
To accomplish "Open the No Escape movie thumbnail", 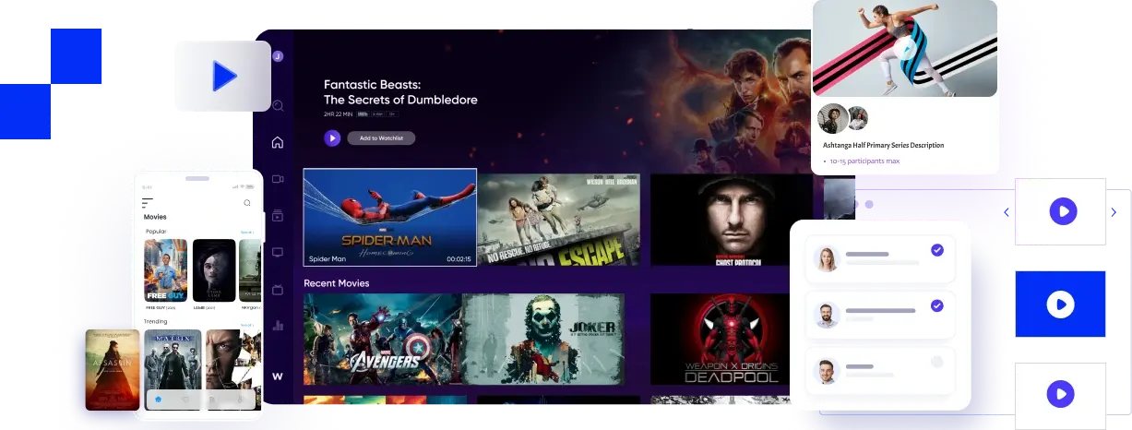I will click(559, 219).
